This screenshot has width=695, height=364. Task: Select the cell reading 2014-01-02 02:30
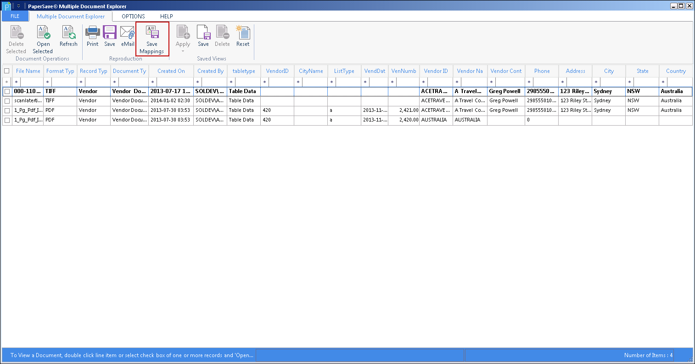click(171, 101)
